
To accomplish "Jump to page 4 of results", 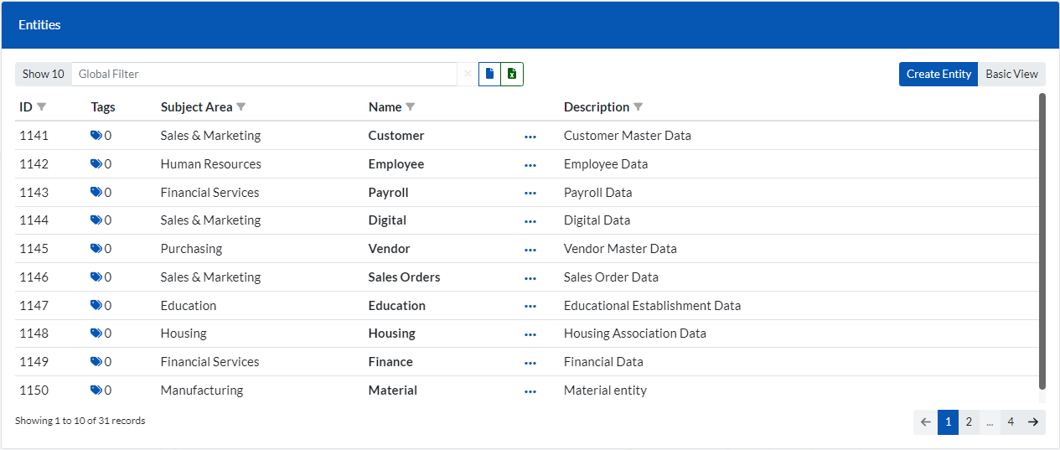I will pos(1011,422).
